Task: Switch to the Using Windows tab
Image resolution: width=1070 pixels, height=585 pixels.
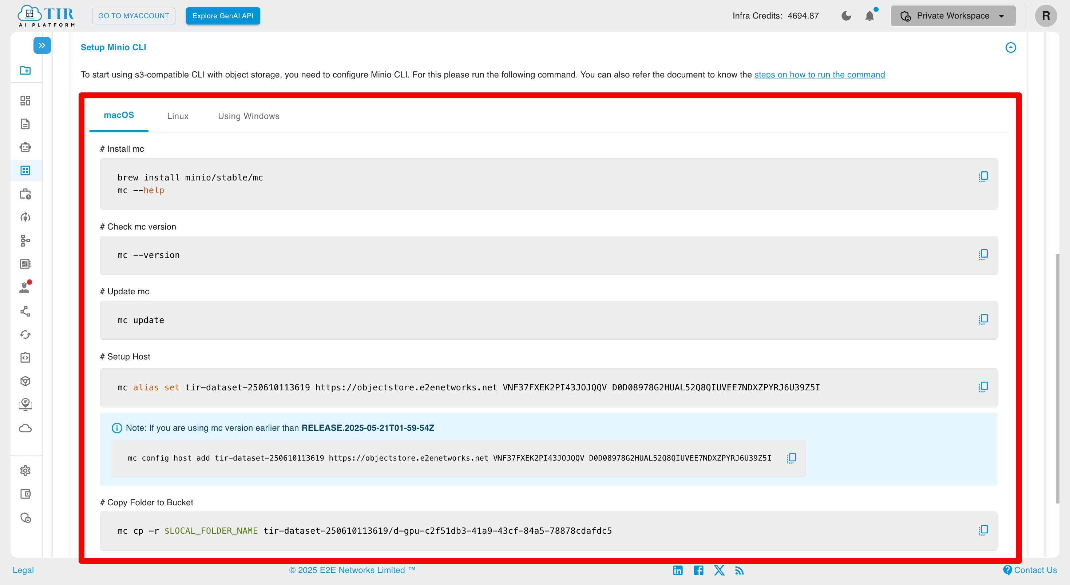Action: 248,116
